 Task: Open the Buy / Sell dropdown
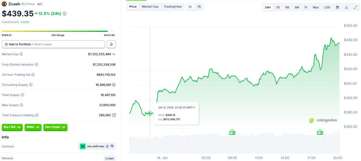12,127
